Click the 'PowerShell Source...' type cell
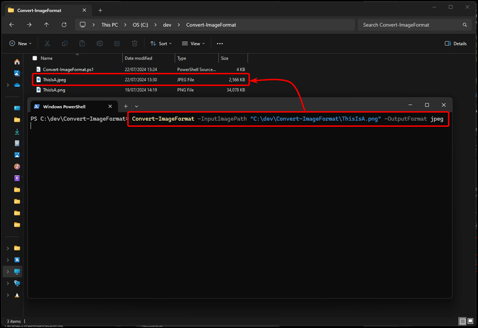The height and width of the screenshot is (328, 478). coord(196,69)
